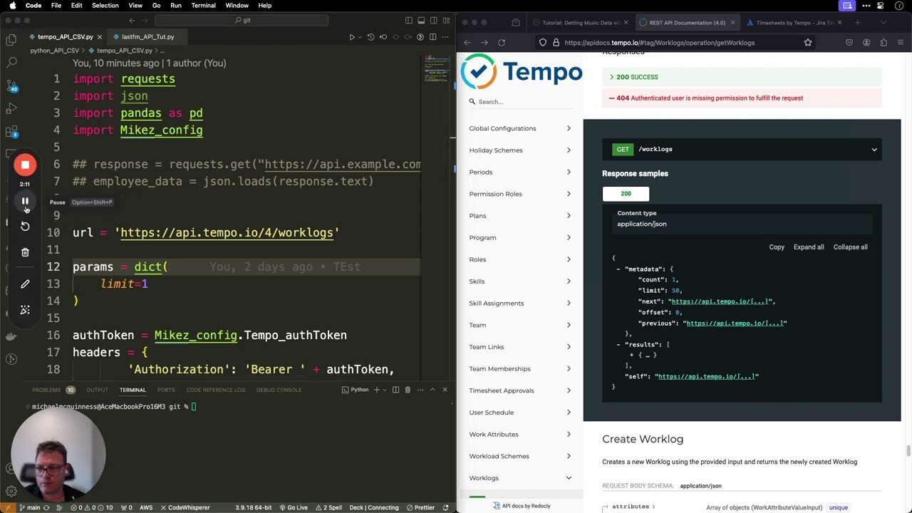Open the PORTS panel tab

click(x=166, y=390)
